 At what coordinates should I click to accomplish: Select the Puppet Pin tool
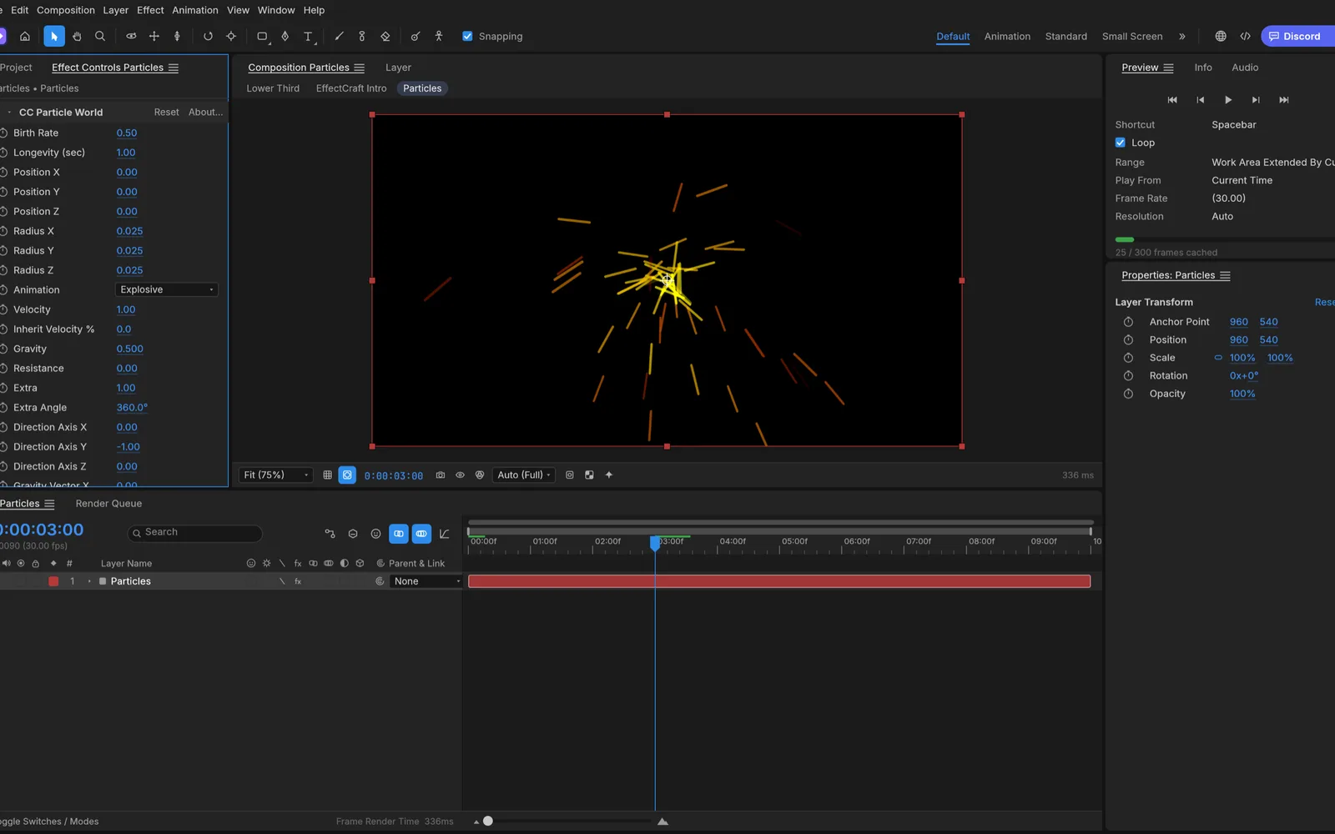pyautogui.click(x=439, y=37)
